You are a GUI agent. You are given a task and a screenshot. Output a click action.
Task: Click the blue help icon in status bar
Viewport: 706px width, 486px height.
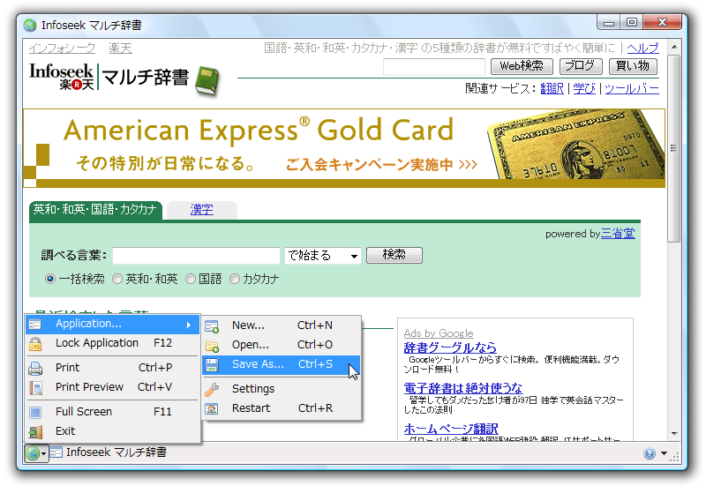tap(650, 453)
